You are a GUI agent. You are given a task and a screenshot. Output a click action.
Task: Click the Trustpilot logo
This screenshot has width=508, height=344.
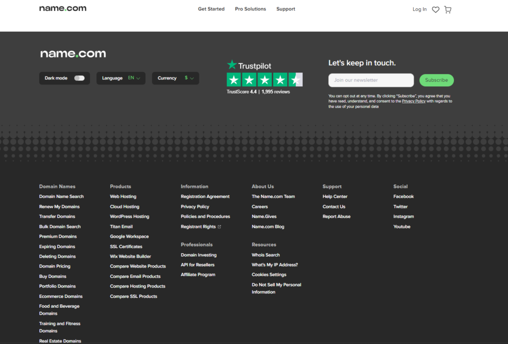click(249, 65)
